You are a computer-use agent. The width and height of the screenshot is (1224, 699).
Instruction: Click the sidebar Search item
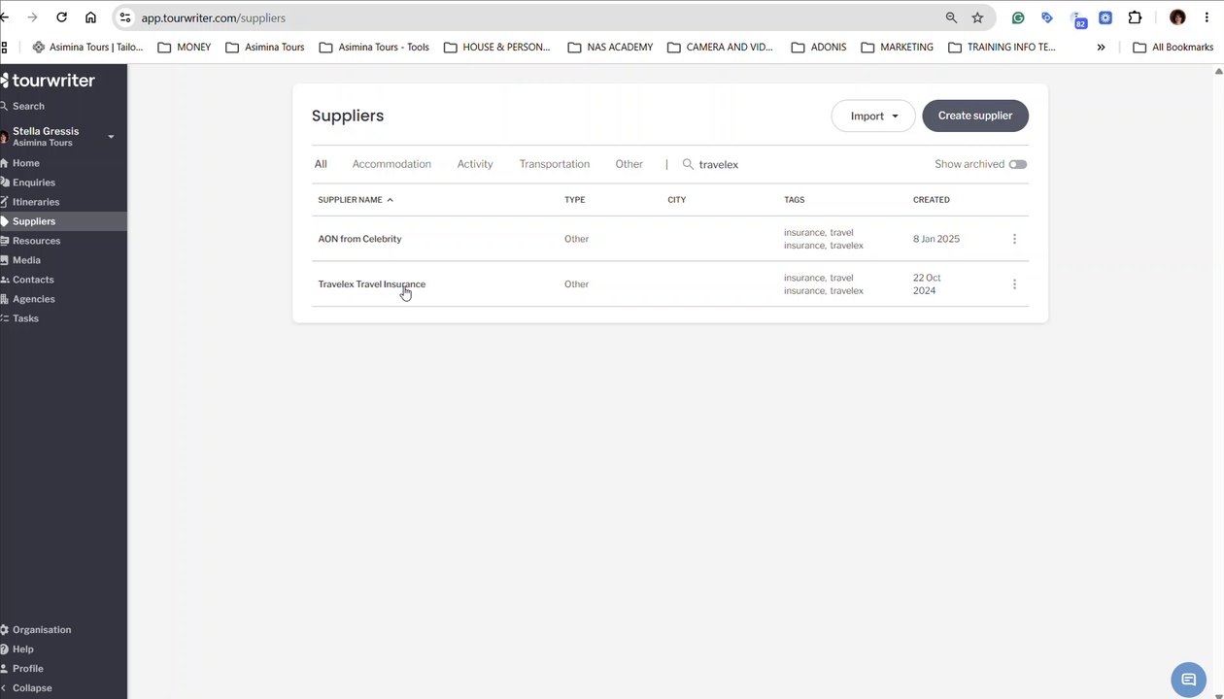coord(28,106)
